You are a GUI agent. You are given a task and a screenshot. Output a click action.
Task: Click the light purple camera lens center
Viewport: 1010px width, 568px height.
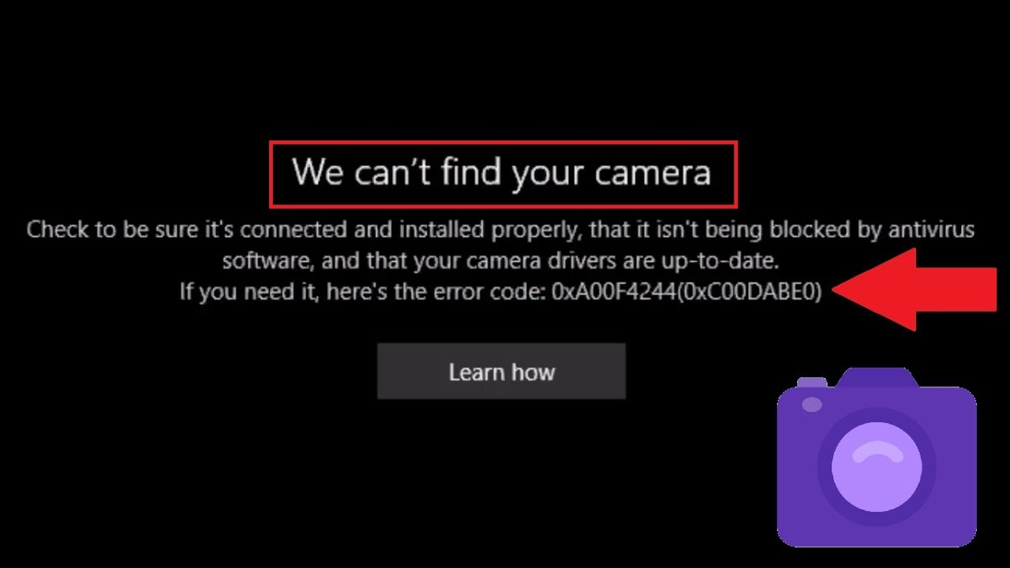(x=877, y=466)
